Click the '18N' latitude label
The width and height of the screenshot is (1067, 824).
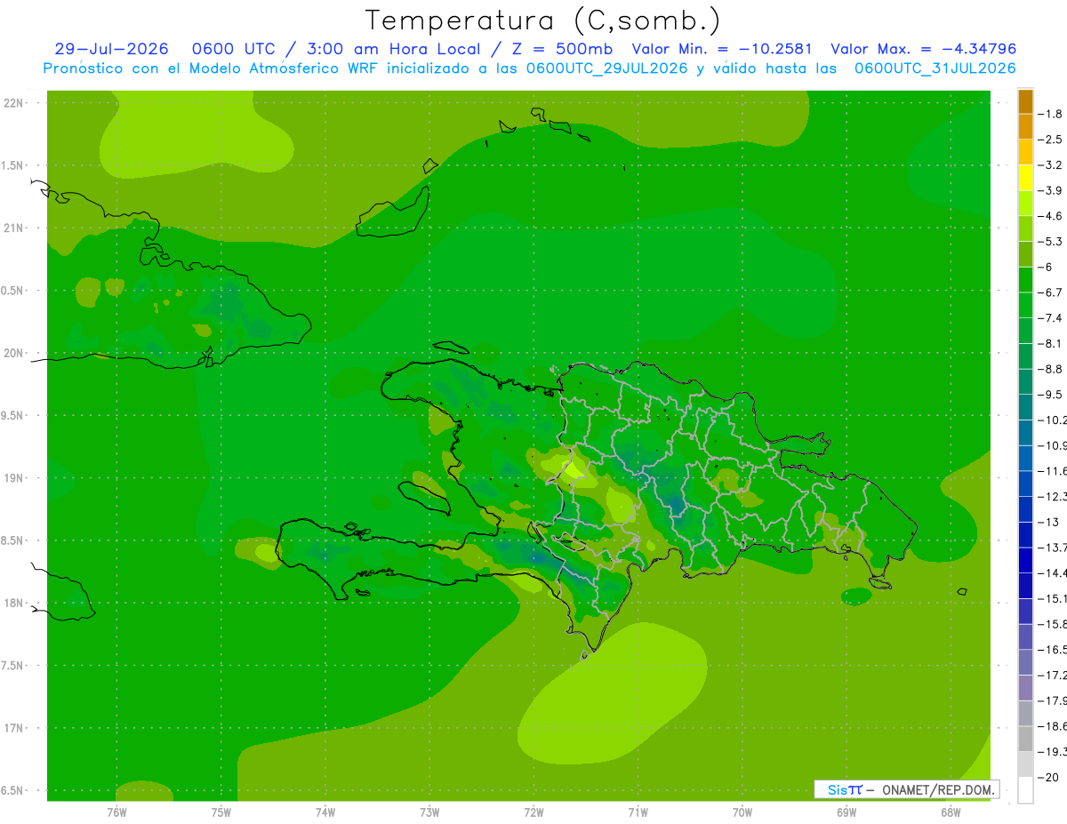(13, 603)
